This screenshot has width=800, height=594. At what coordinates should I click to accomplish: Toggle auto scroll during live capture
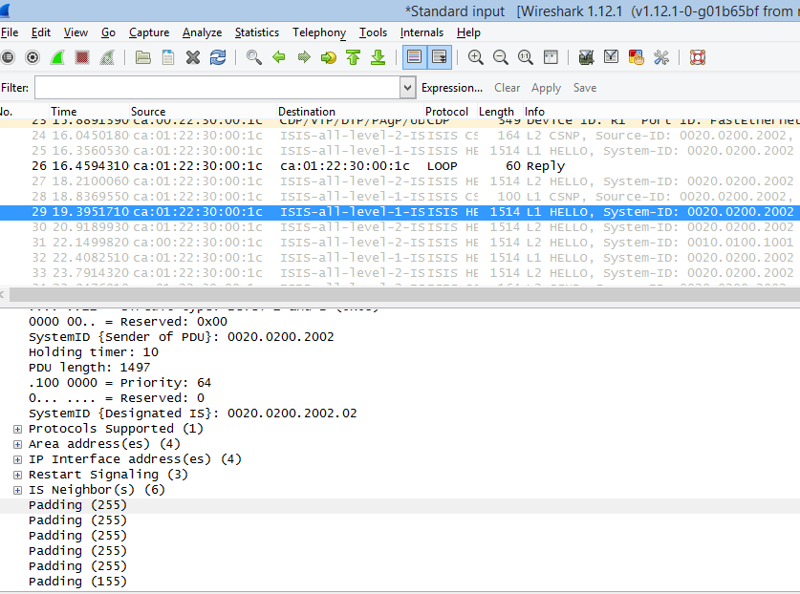pyautogui.click(x=439, y=57)
